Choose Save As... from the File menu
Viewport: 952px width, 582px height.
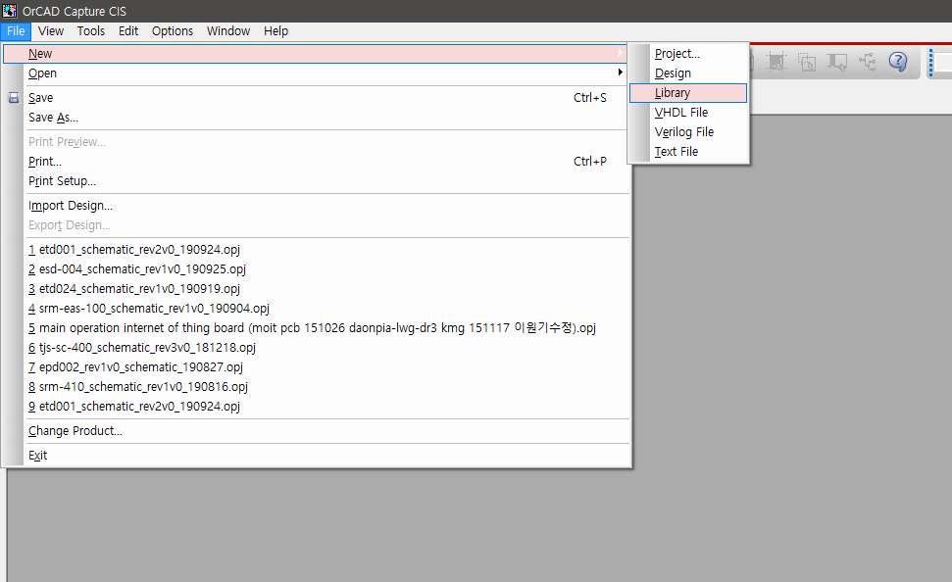316,118
